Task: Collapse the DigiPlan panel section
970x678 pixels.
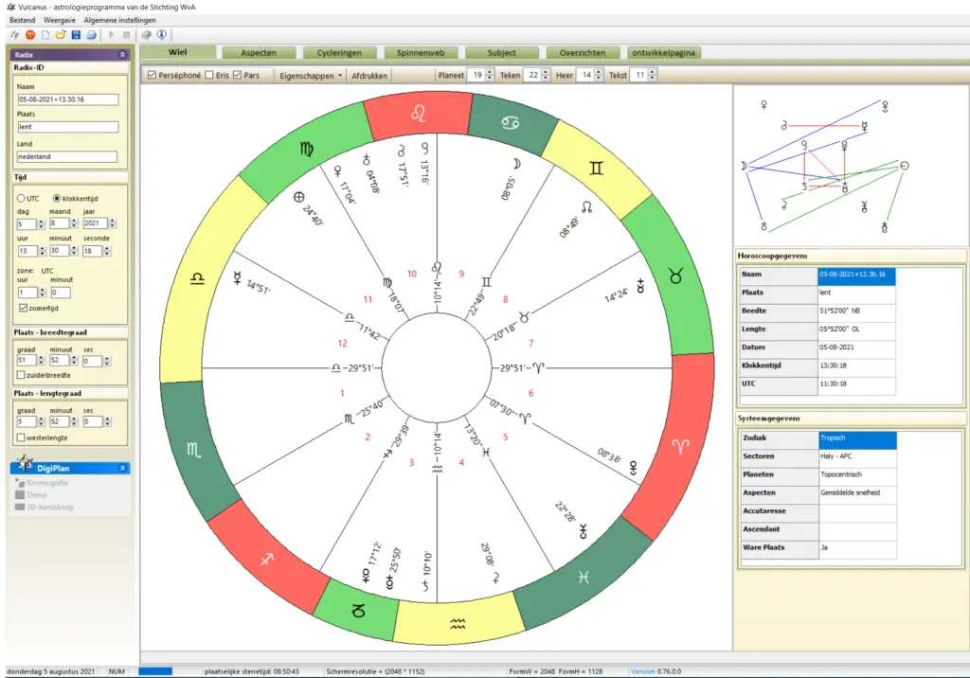Action: (x=122, y=468)
